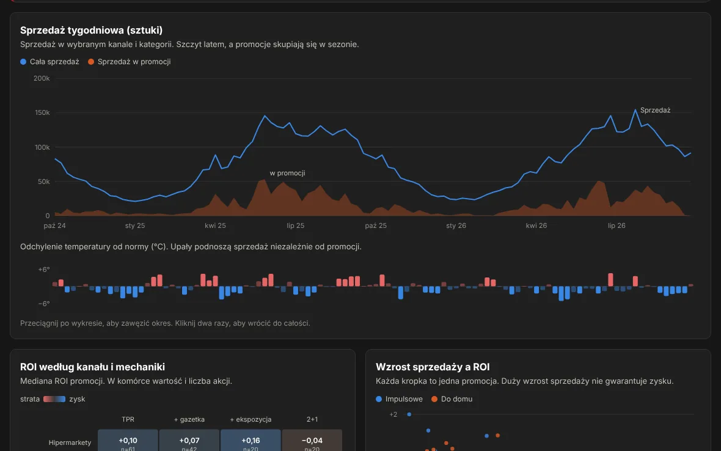Click the 'sty 26' axis label
The width and height of the screenshot is (721, 451).
456,226
